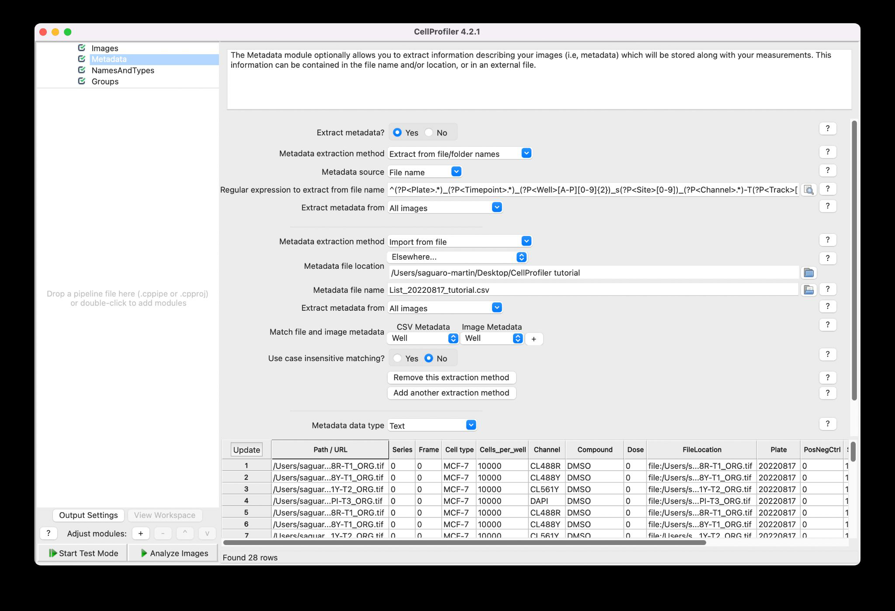Open help for Extract metadata setting
Image resolution: width=895 pixels, height=611 pixels.
[x=828, y=128]
